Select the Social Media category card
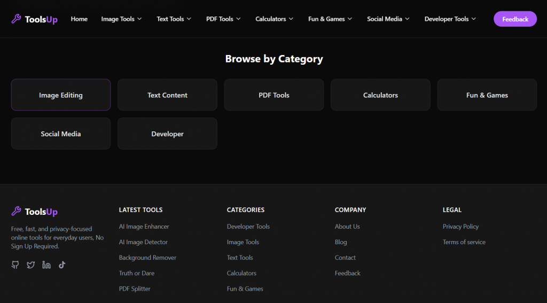547x303 pixels. click(x=61, y=134)
